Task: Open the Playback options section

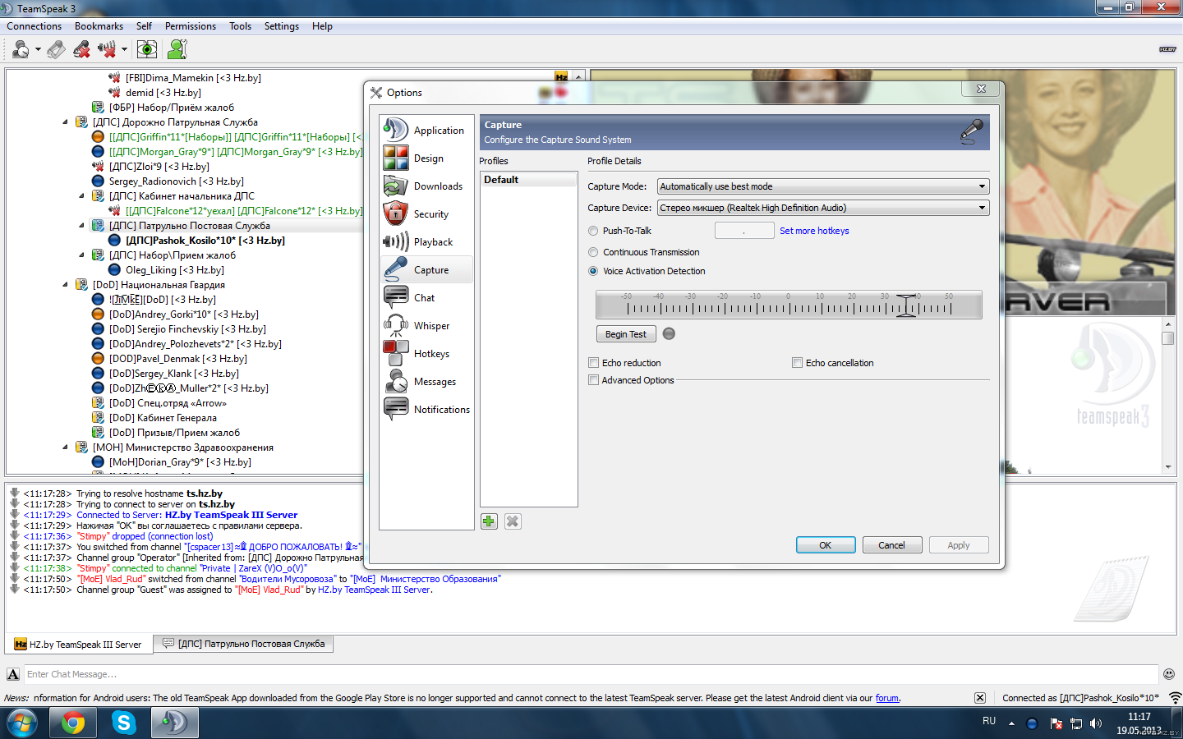Action: (427, 241)
